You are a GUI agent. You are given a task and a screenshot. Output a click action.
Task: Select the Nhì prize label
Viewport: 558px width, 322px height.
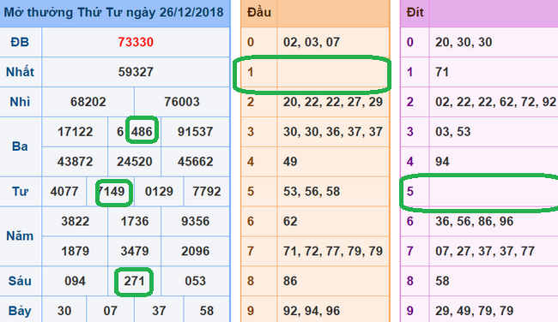tap(20, 102)
